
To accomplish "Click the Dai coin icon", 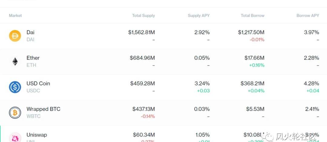I will point(15,36).
